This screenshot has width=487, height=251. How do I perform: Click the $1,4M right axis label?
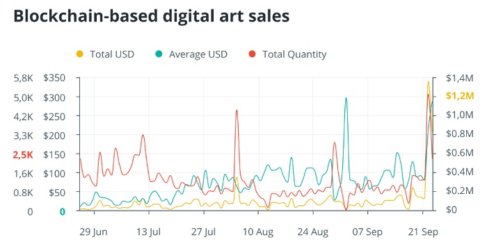coord(460,78)
